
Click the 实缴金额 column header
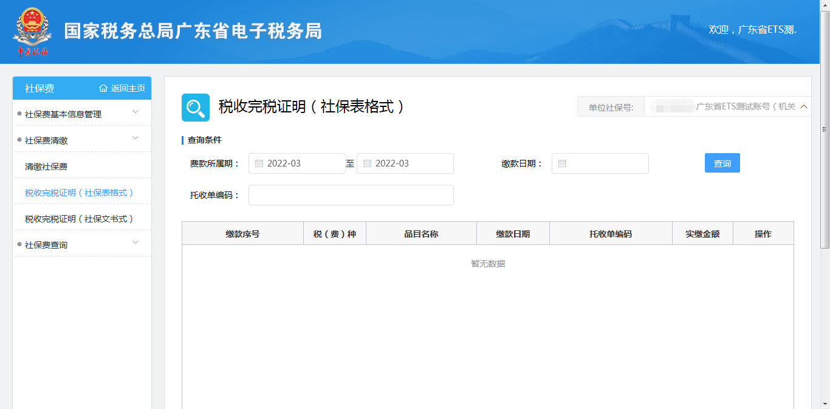click(x=702, y=234)
